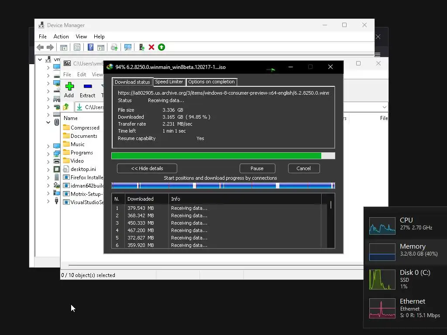Image resolution: width=447 pixels, height=335 pixels.
Task: Cancel the ISO download
Action: [304, 168]
